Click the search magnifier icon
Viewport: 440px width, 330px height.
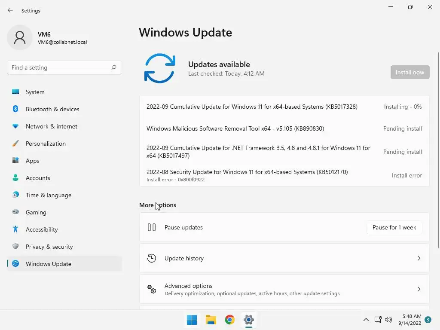[113, 67]
